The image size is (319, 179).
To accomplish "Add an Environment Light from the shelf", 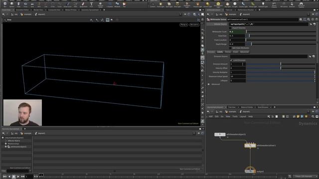I will 218,4.
